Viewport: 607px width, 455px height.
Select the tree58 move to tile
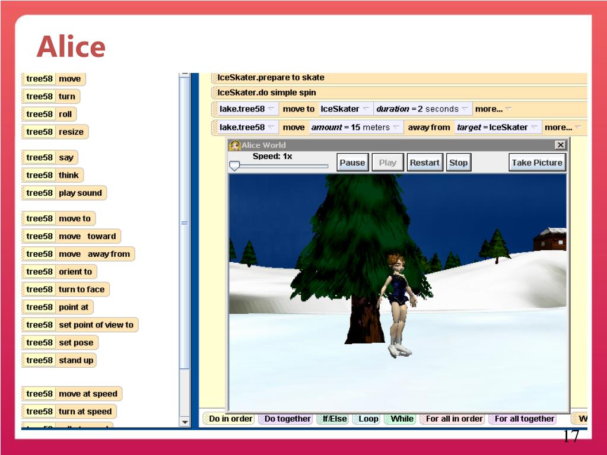coord(59,218)
